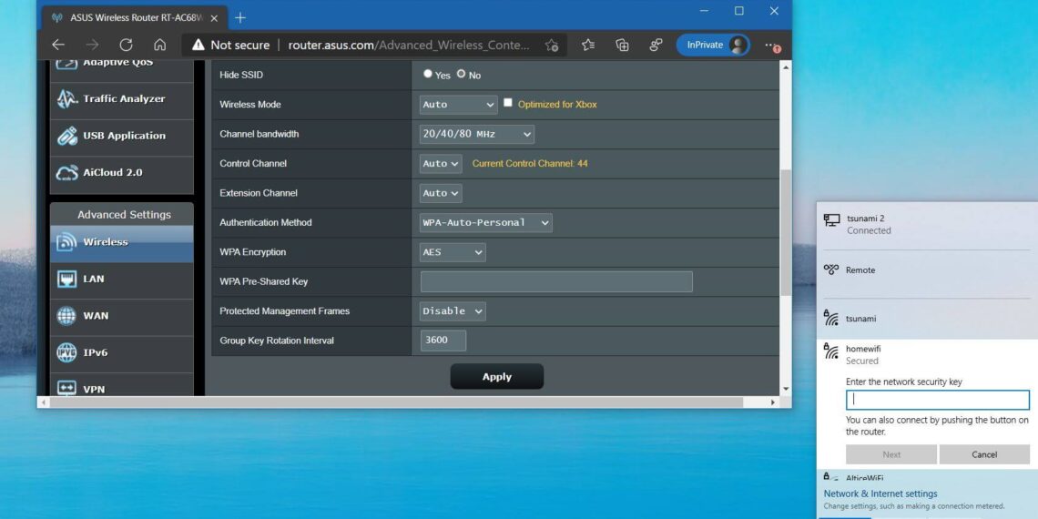Select the tsunami Wi-Fi network
1038x519 pixels.
coord(927,319)
